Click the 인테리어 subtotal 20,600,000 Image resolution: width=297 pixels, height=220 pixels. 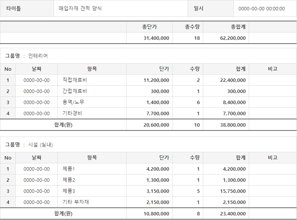156,125
